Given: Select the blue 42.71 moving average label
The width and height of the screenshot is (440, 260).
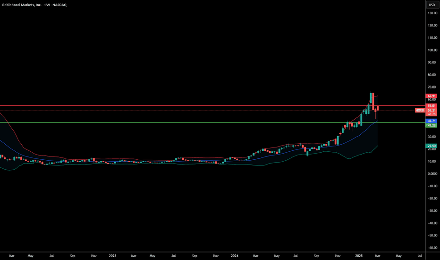Looking at the screenshot, I should (432, 121).
